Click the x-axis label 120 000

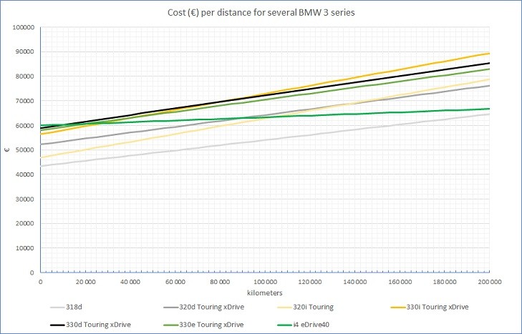coord(310,282)
